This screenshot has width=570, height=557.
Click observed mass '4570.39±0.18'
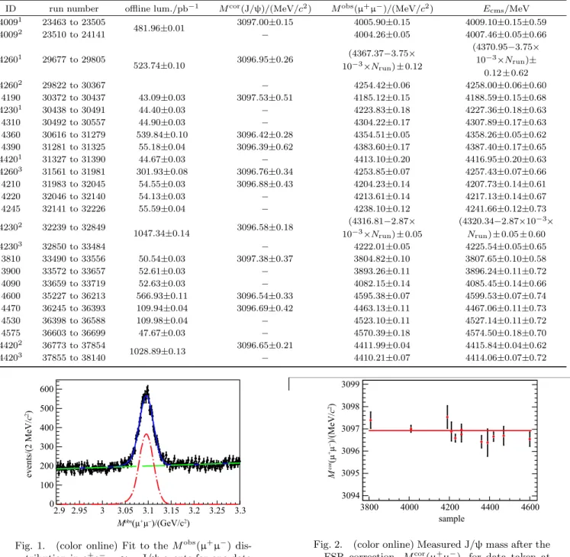click(x=382, y=333)
